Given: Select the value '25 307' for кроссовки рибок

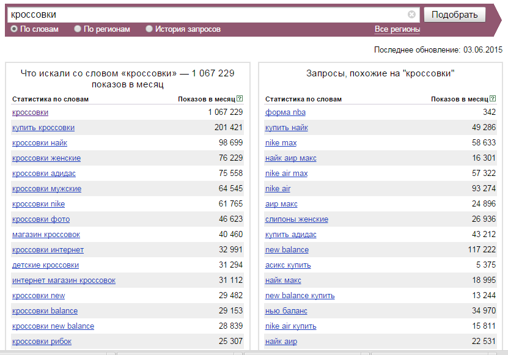Looking at the screenshot, I should point(230,341).
